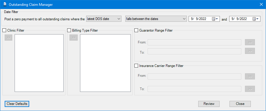Open the falls between the dates dropdown
The width and height of the screenshot is (266, 111).
(x=156, y=19)
